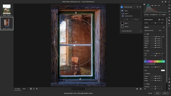The height and width of the screenshot is (96, 171).
Task: Open the filmstrip filter funnel icon
Action: click(37, 89)
